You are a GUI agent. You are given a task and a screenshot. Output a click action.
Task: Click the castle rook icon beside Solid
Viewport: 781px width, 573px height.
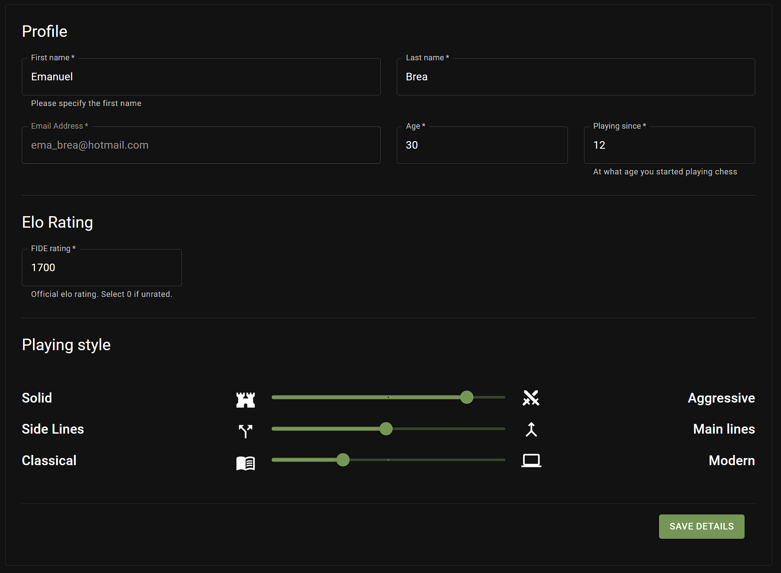coord(245,399)
